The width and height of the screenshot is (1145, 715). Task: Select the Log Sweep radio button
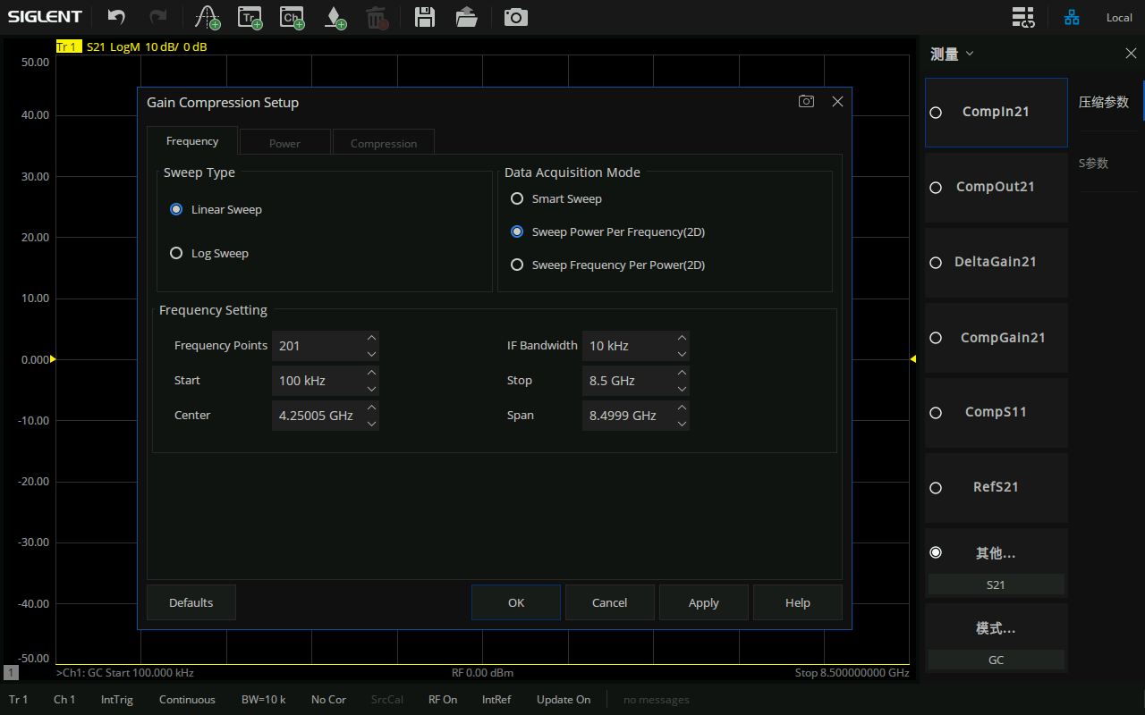point(176,254)
